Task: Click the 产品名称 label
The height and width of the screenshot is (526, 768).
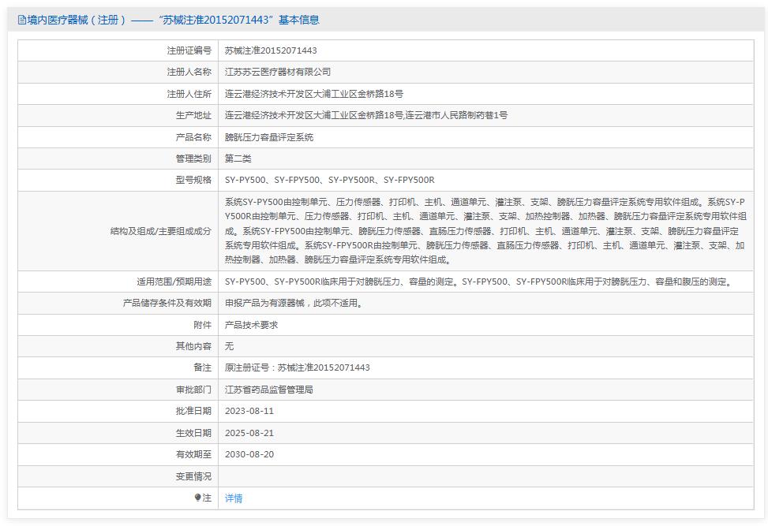Action: click(x=193, y=137)
